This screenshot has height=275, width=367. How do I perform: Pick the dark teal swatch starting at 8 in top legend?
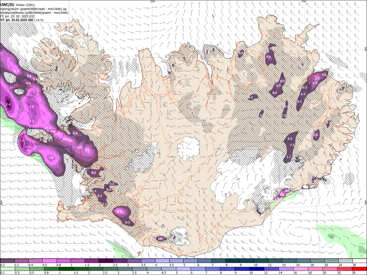click(x=233, y=261)
